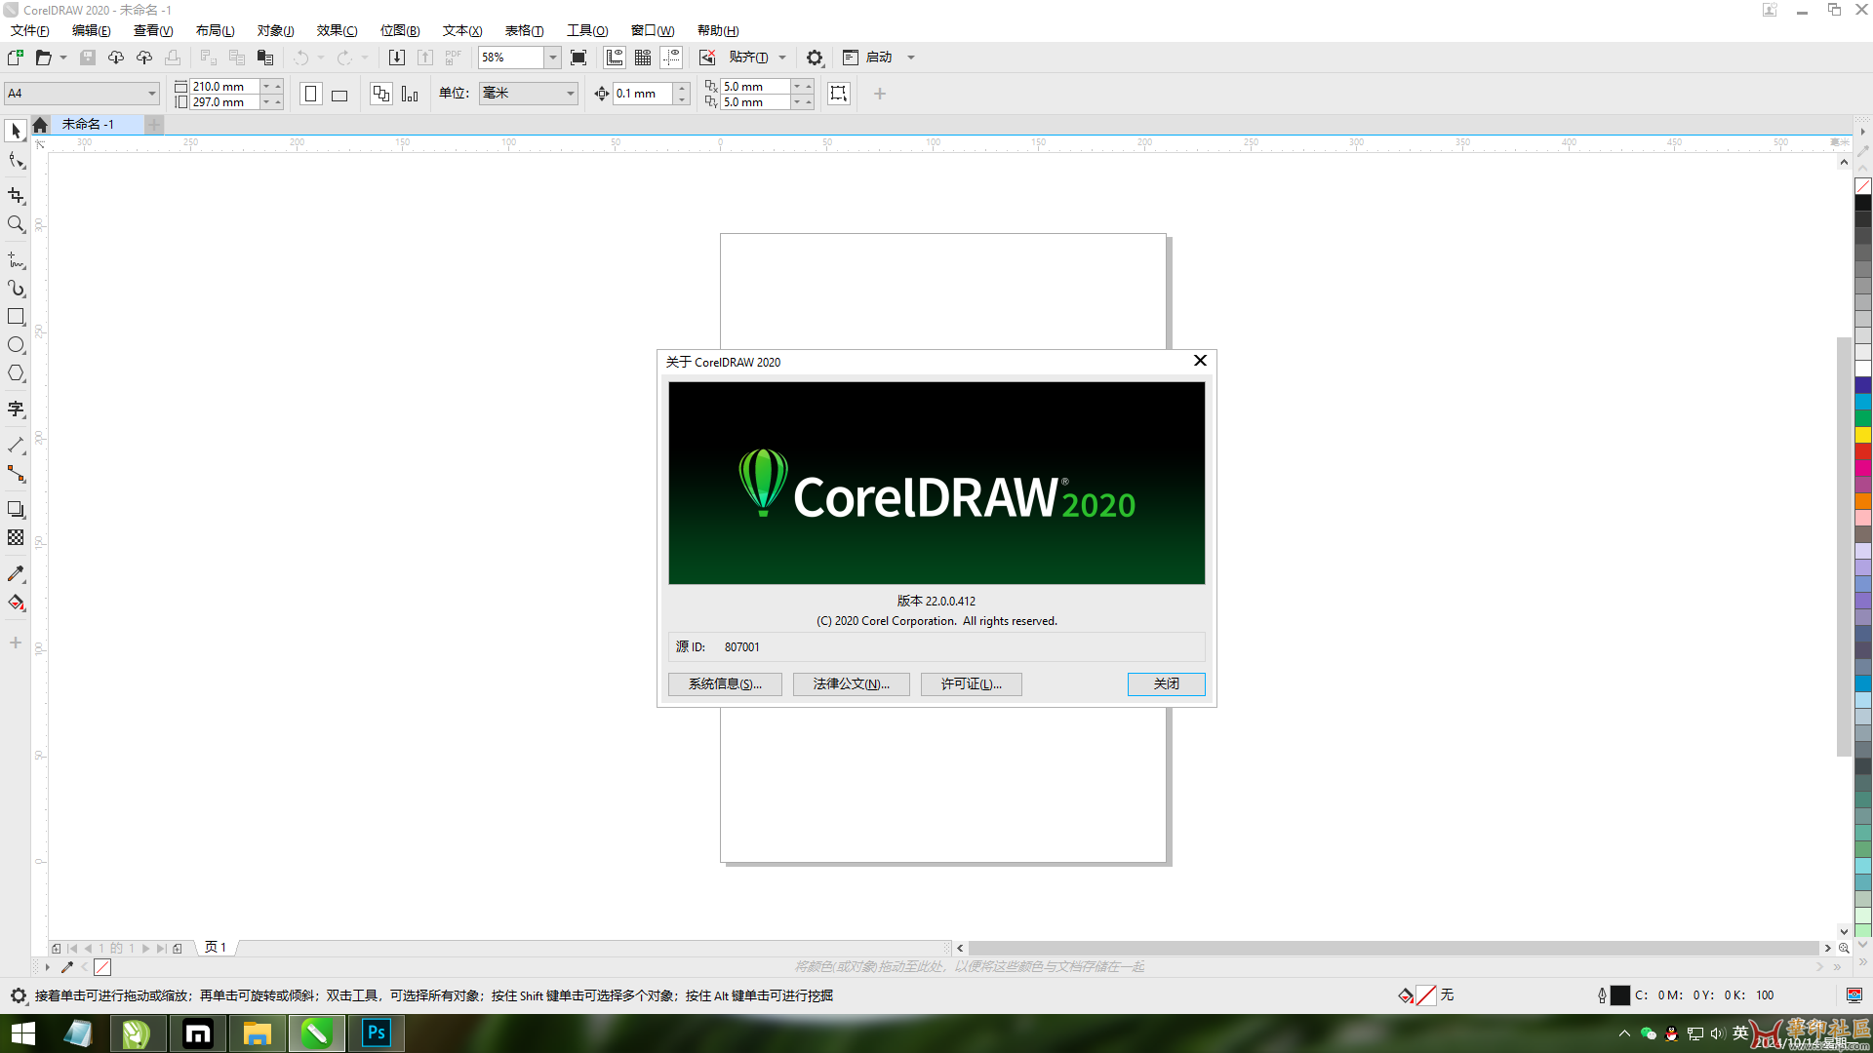The width and height of the screenshot is (1873, 1053).
Task: Click the New document icon
Action: tap(16, 58)
